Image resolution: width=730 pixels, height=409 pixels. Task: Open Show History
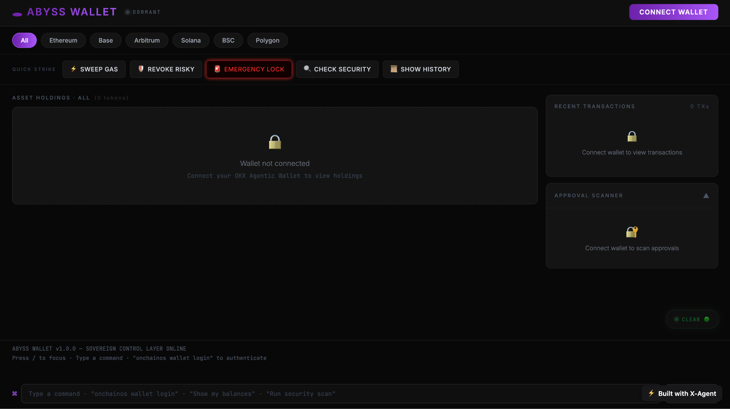point(421,69)
